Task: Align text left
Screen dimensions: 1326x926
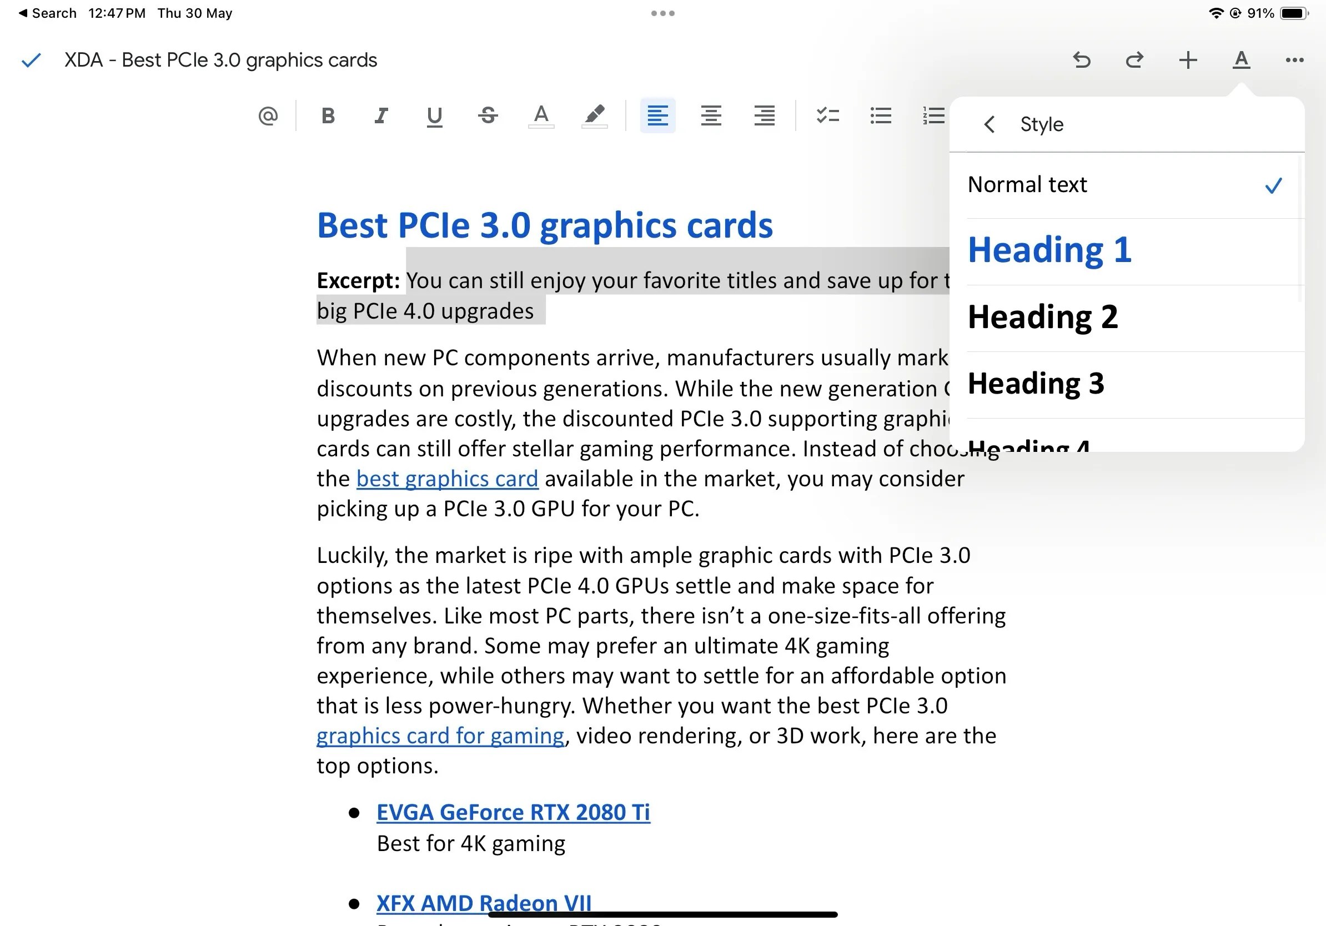Action: (658, 116)
